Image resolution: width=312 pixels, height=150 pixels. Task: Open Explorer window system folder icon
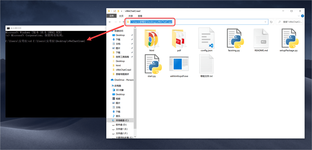[109, 11]
